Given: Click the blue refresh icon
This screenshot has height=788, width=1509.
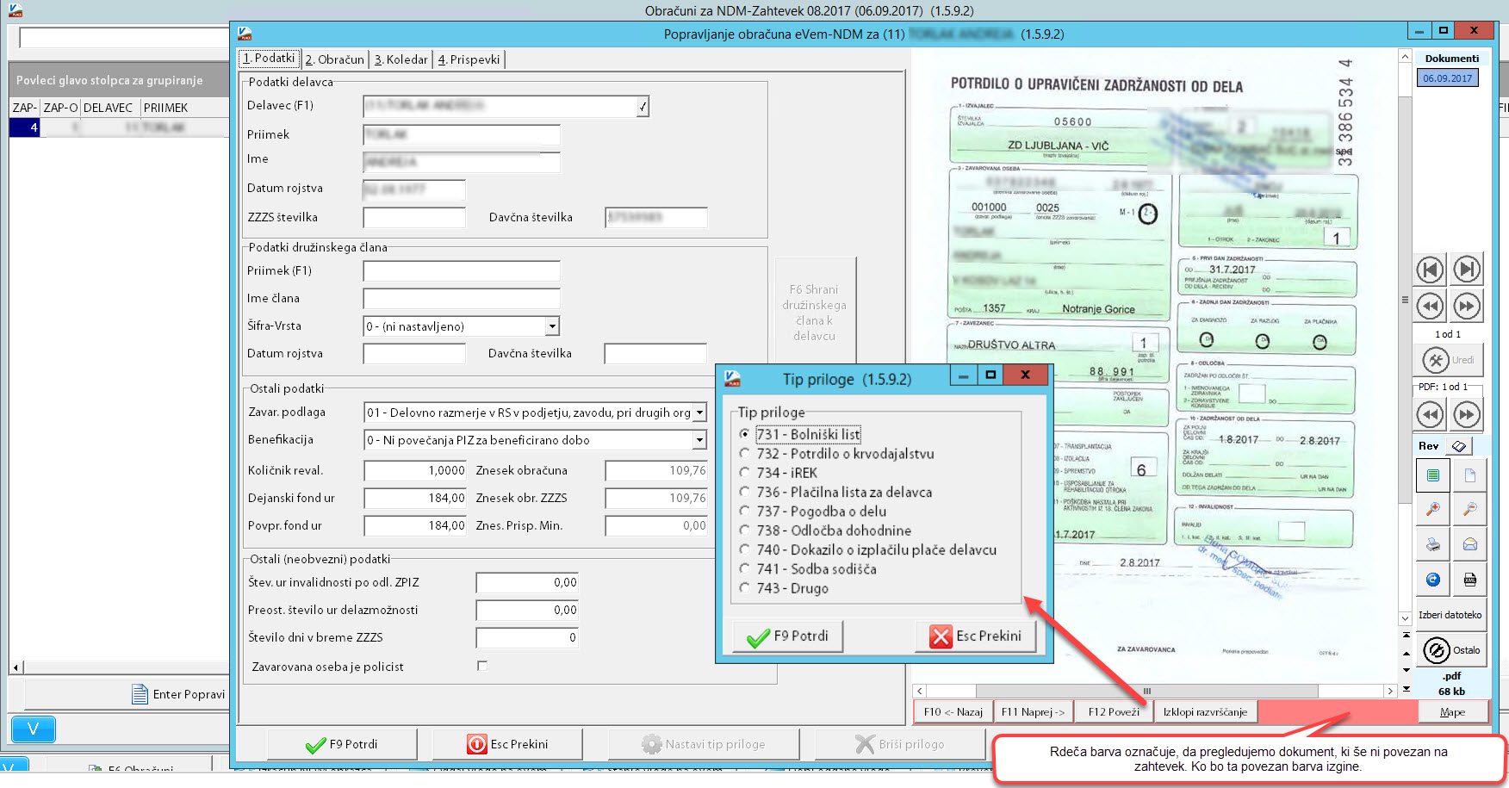Looking at the screenshot, I should (x=1433, y=580).
